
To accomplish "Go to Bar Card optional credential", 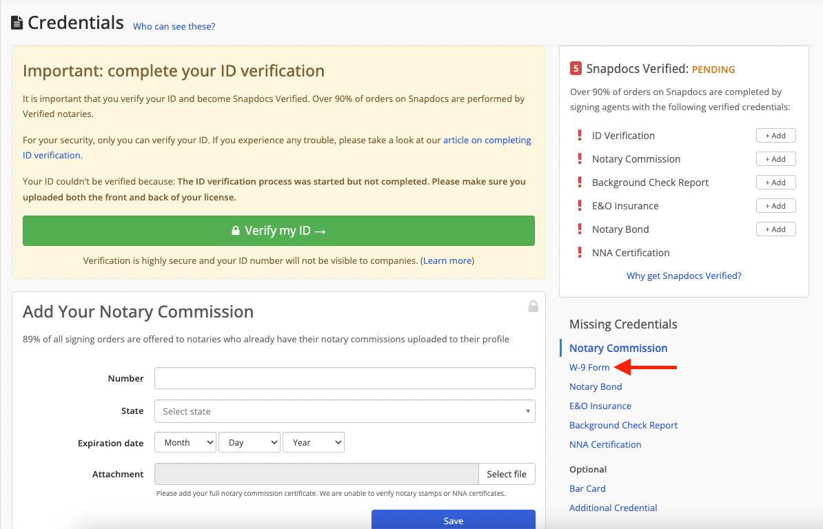I will tap(587, 489).
